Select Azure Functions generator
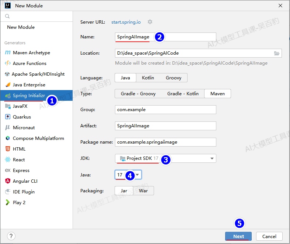This screenshot has height=244, width=290. (36, 63)
